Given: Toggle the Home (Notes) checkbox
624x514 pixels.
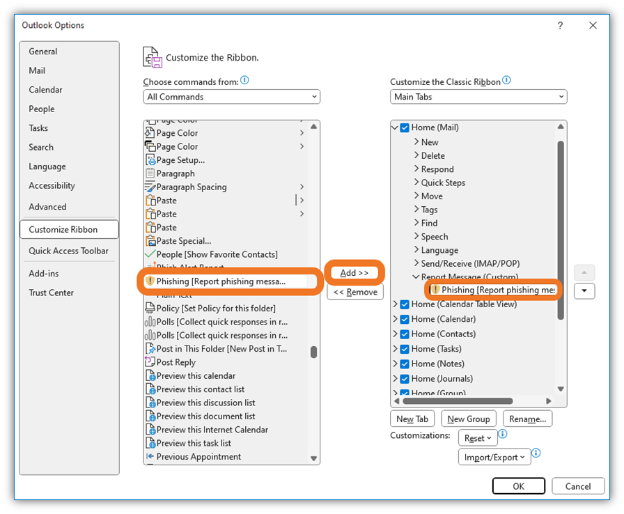Looking at the screenshot, I should tap(405, 364).
